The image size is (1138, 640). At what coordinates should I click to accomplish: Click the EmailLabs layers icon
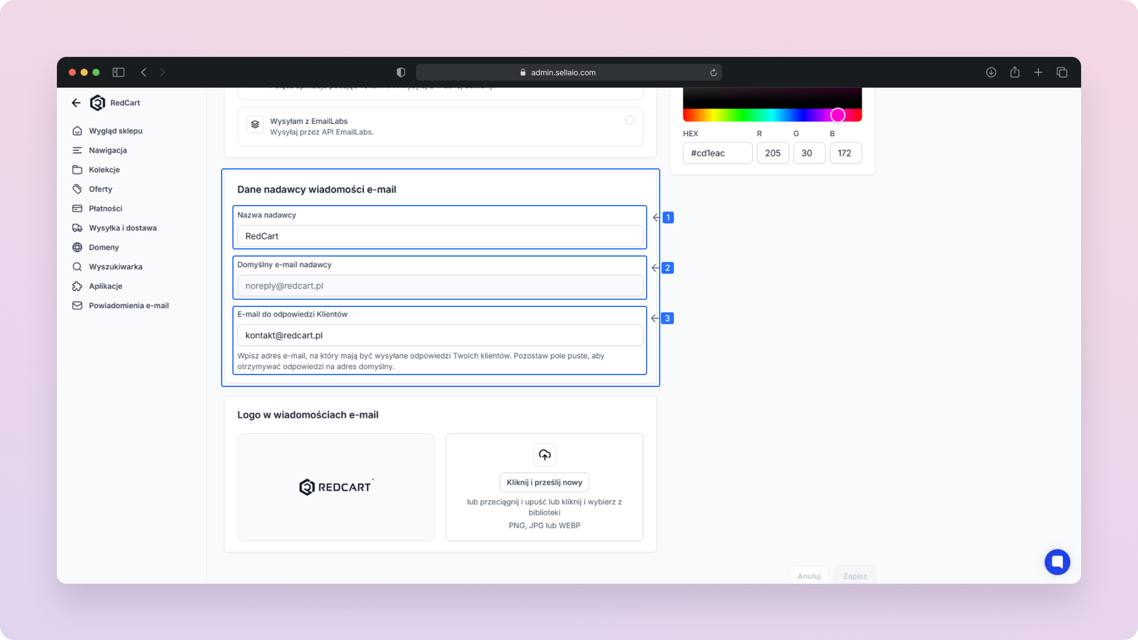[255, 124]
